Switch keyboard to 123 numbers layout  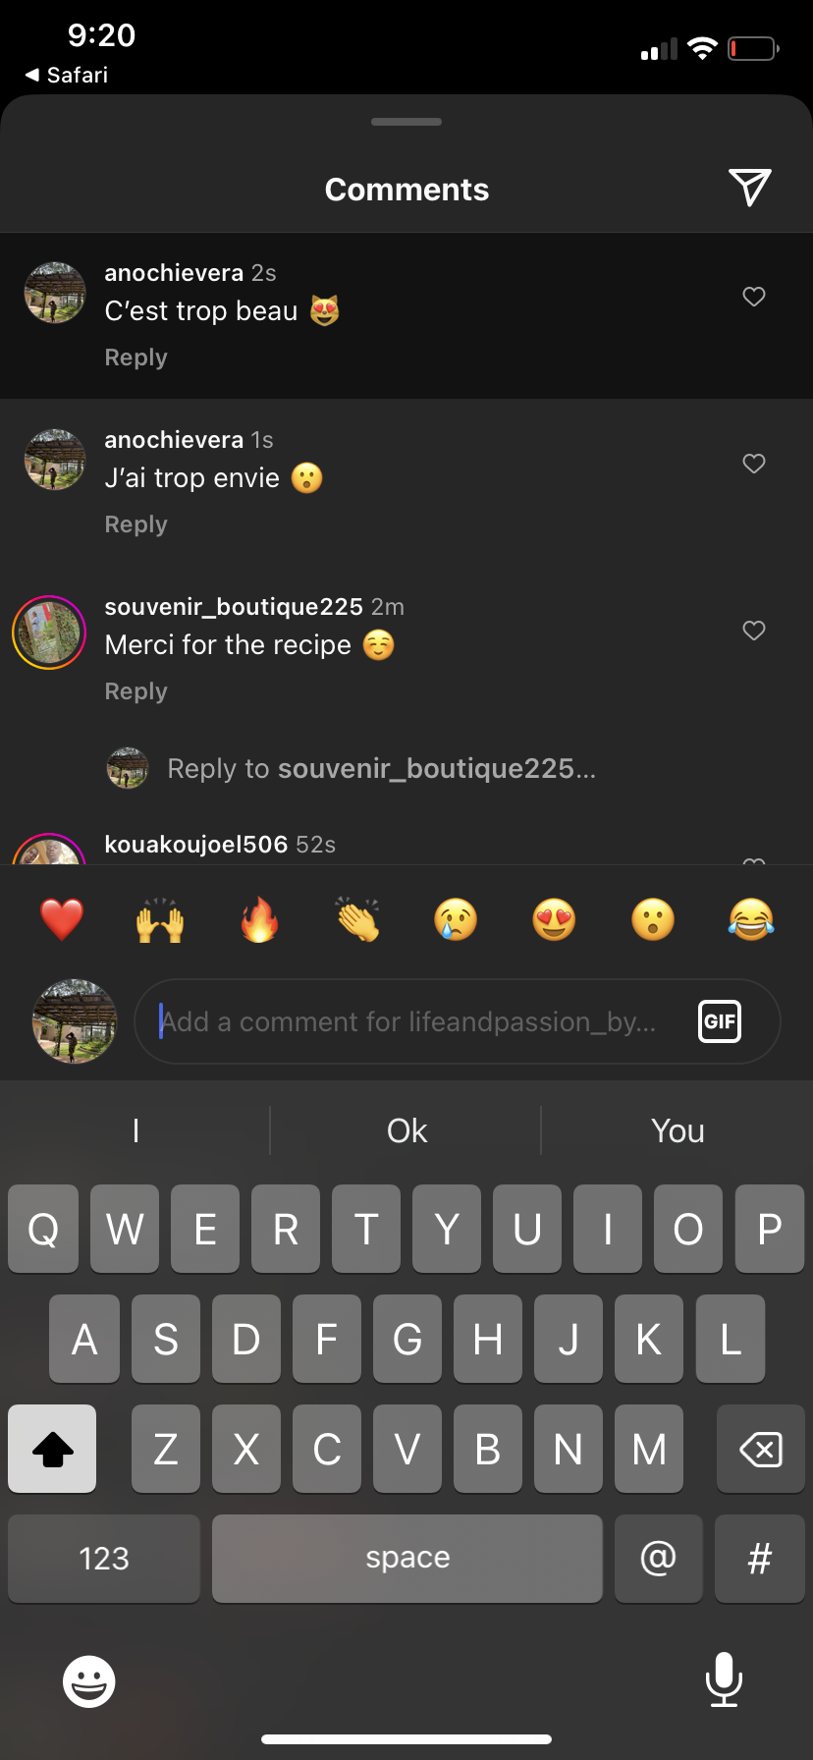[x=104, y=1559]
